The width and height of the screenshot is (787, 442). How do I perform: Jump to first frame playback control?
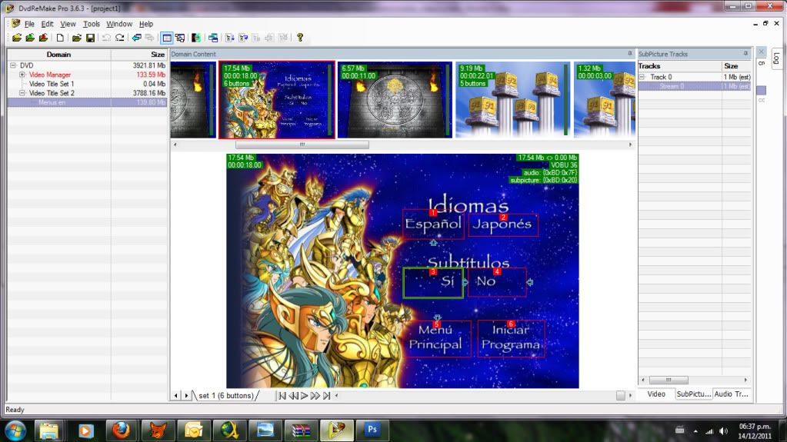[282, 395]
